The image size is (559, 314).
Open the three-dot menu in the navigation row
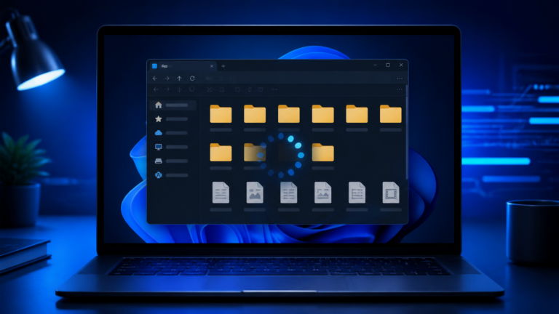[x=400, y=78]
